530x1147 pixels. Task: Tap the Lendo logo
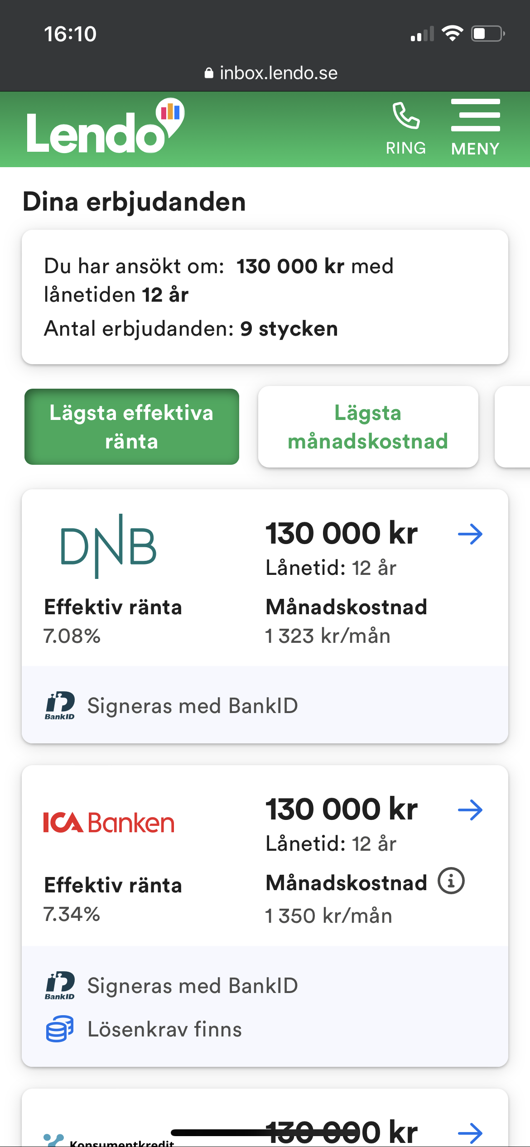click(105, 128)
